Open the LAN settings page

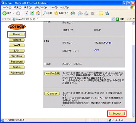click(x=17, y=51)
